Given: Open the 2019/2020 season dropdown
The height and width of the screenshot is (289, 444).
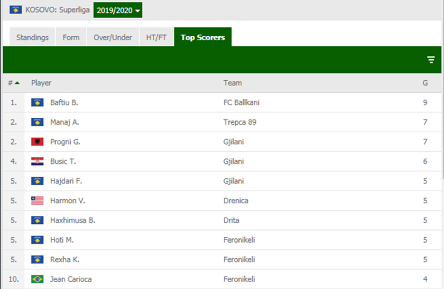Looking at the screenshot, I should pos(118,10).
